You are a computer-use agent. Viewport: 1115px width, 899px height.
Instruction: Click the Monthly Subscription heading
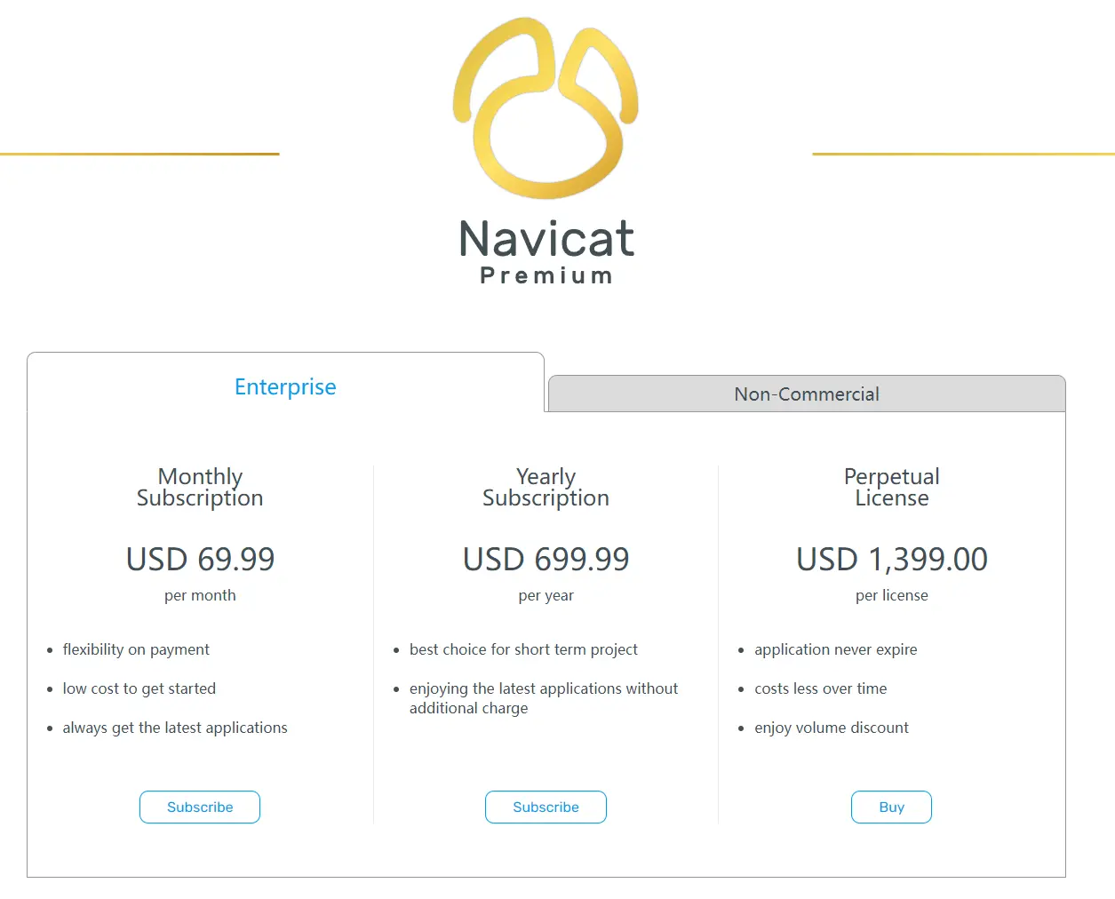(200, 487)
